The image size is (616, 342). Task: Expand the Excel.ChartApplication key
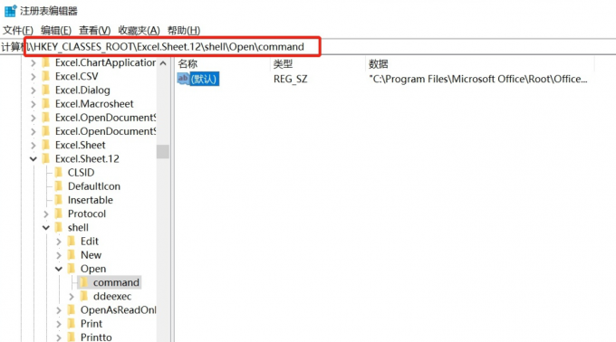(x=34, y=62)
